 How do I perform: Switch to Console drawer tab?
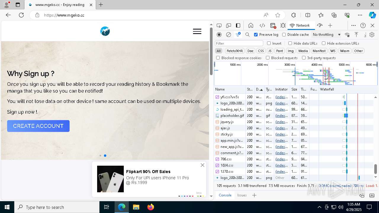225,195
